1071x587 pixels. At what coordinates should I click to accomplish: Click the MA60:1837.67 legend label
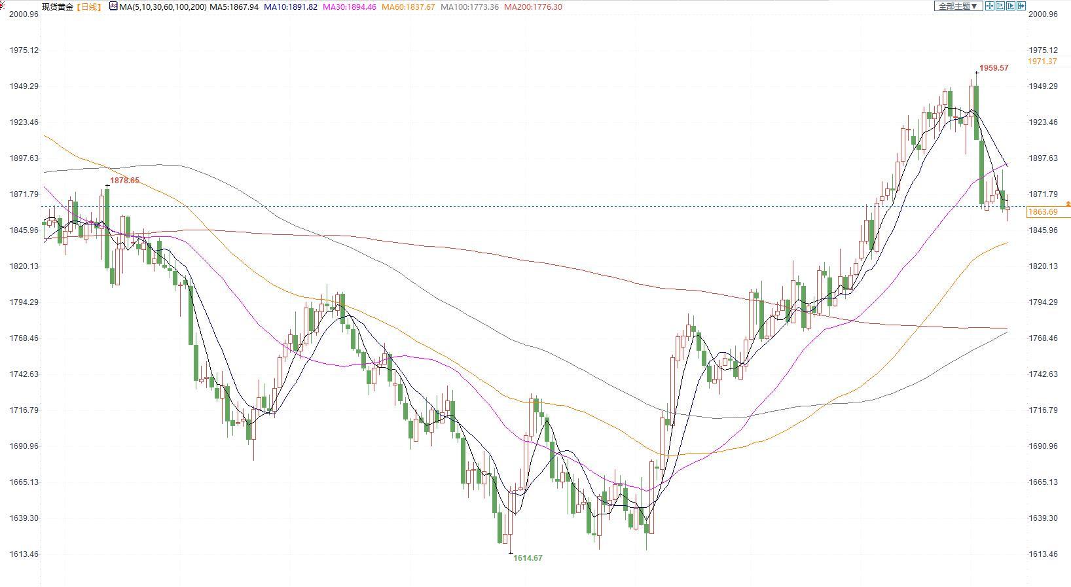(x=408, y=7)
